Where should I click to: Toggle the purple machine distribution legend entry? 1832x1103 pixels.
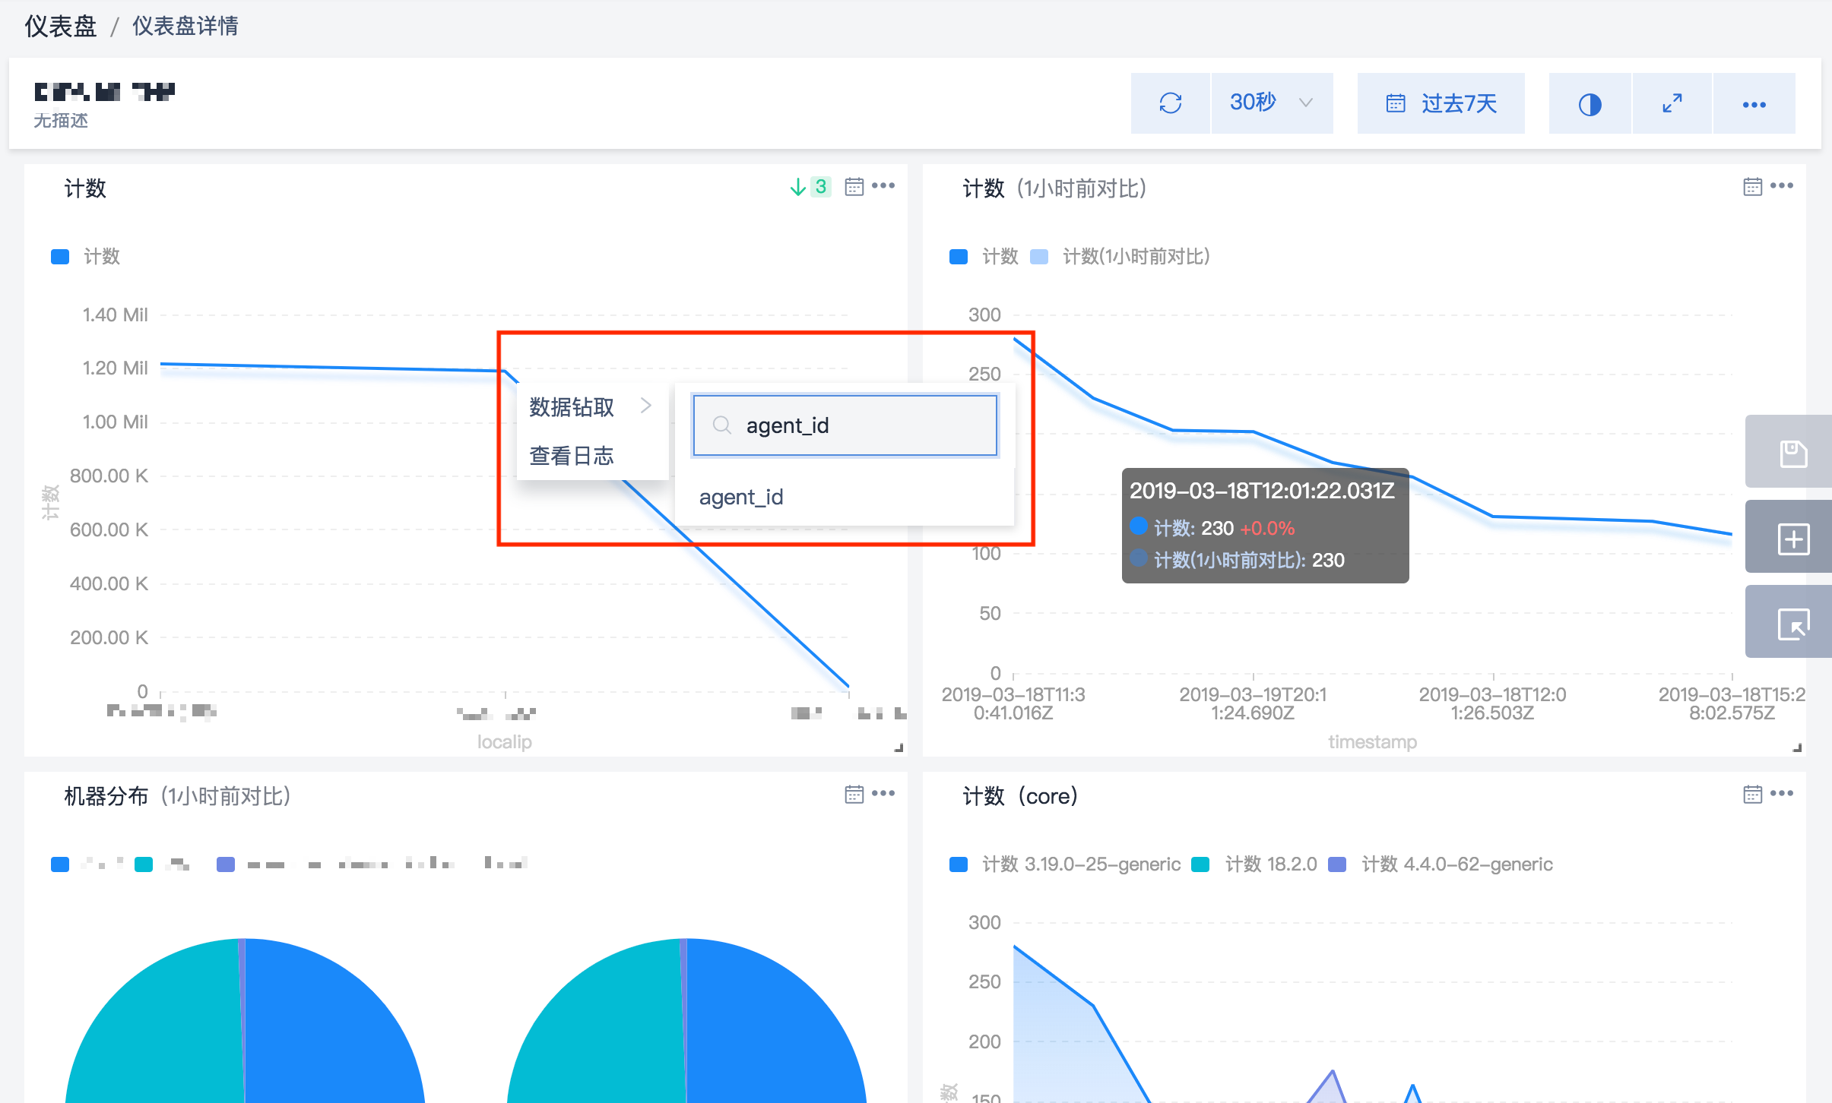coord(372,864)
